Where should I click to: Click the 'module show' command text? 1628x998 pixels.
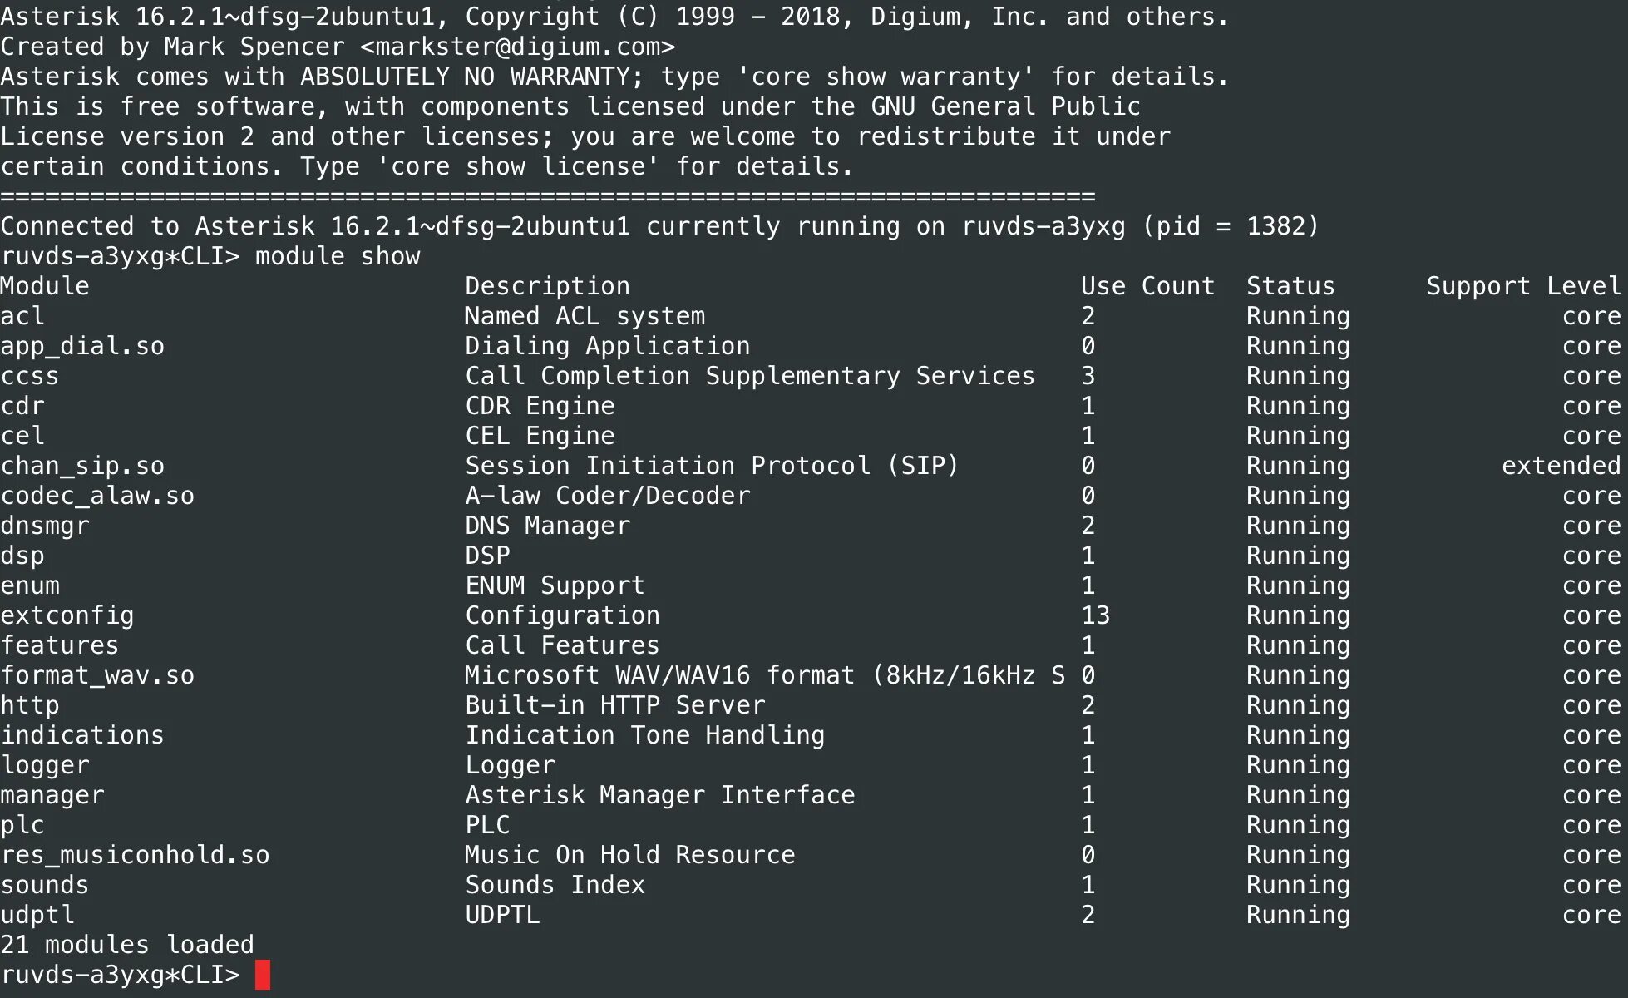(338, 256)
